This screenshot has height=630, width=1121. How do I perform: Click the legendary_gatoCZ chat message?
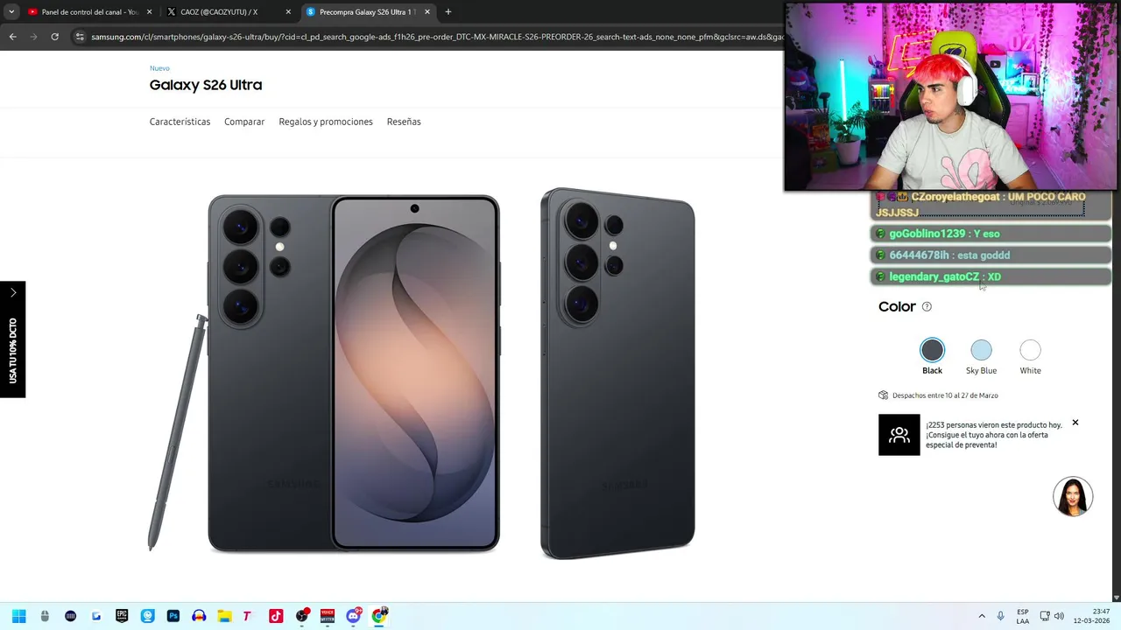point(991,276)
